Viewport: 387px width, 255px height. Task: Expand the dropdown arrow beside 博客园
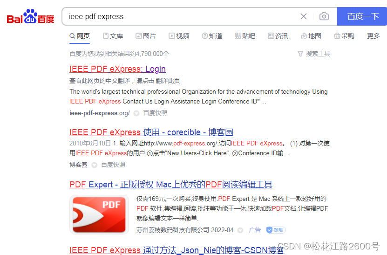[94, 165]
